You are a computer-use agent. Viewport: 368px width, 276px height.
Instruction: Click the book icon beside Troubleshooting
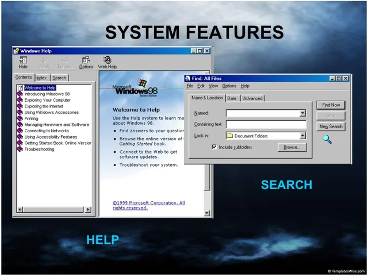coord(20,149)
